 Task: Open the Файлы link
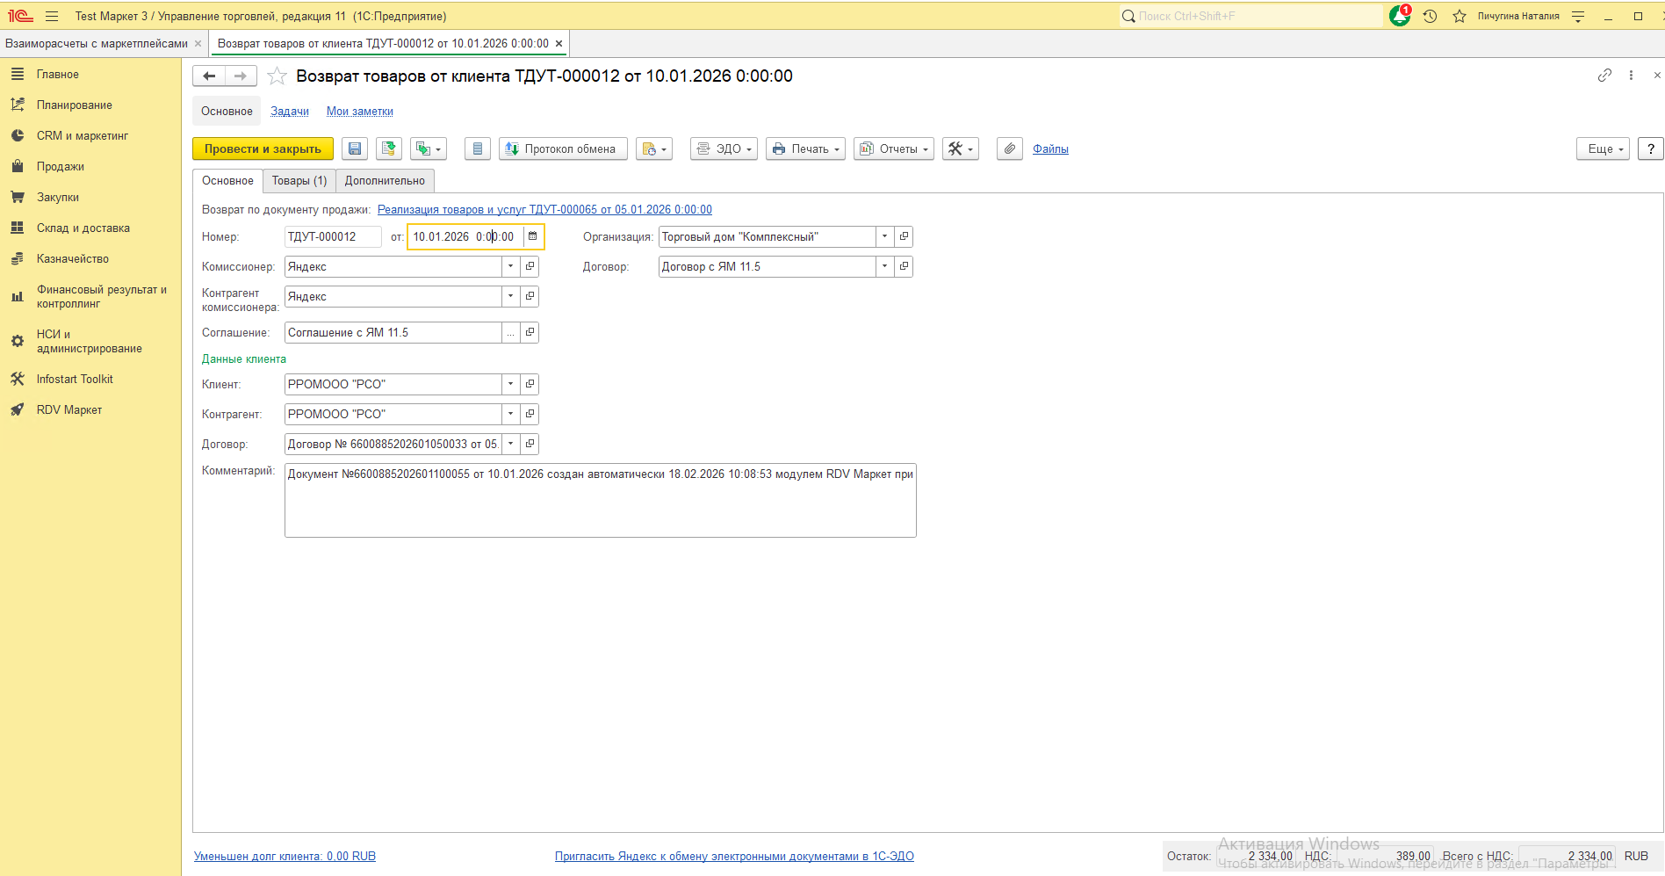[1050, 149]
